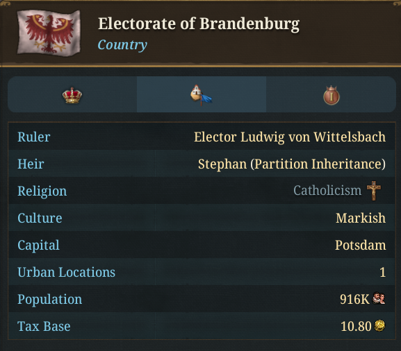This screenshot has height=351, width=401.
Task: Switch to the globe with blue flag tab
Action: 202,95
